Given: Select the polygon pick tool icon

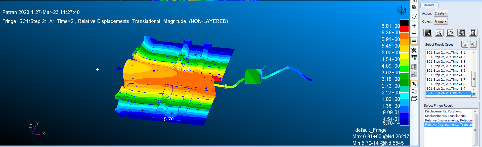Looking at the screenshot, I should (414, 17).
